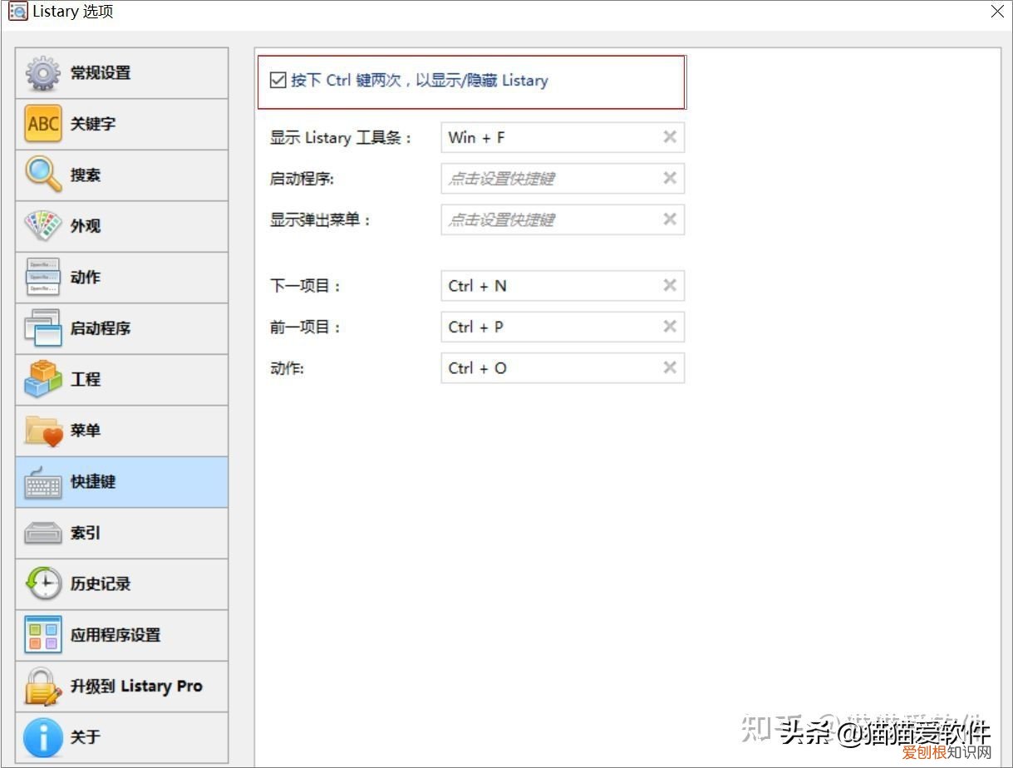Set hotkey in 显示弹出菜单 field
Viewport: 1013px width, 768px height.
(x=548, y=219)
